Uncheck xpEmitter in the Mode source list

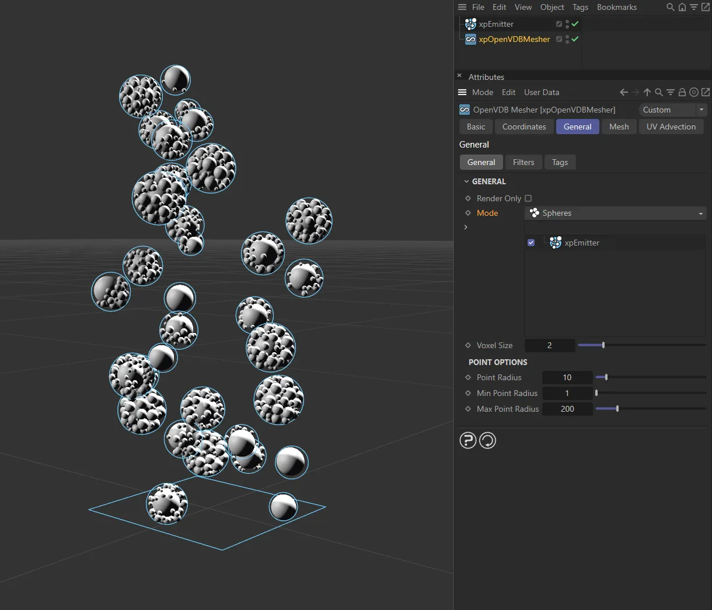point(531,243)
